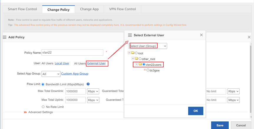This screenshot has width=254, height=129.
Task: Expand the dc3gsw tree node
Action: pyautogui.click(x=145, y=70)
